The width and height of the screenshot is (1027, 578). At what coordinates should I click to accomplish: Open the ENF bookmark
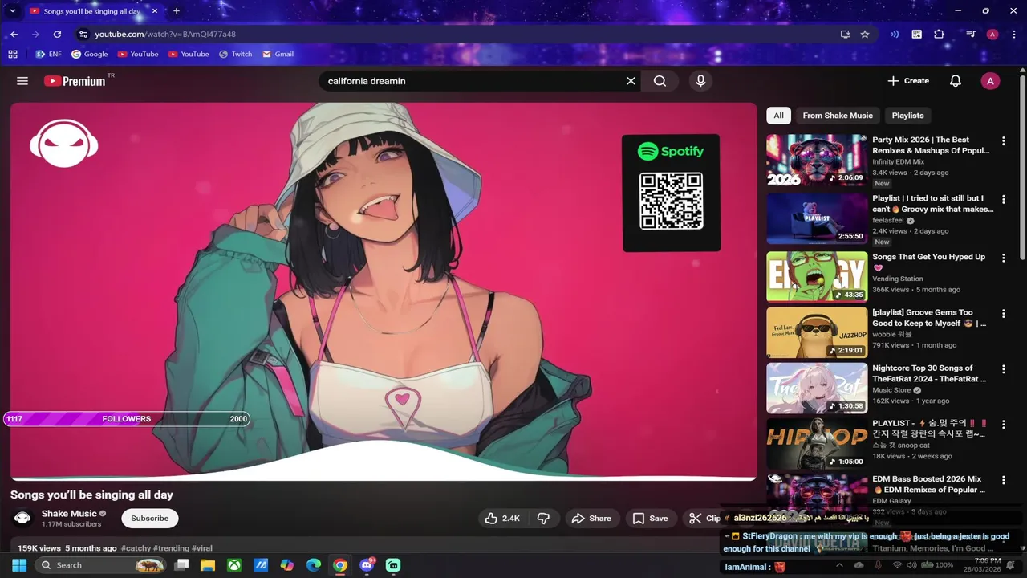pyautogui.click(x=48, y=55)
